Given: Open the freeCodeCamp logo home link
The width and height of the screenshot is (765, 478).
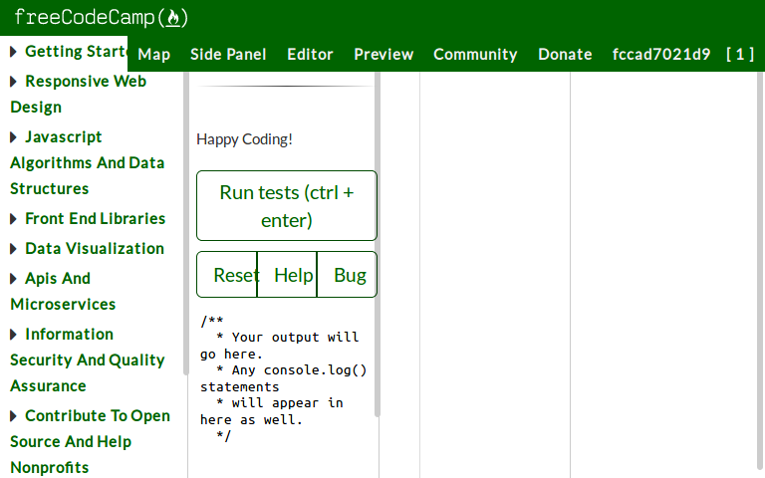Looking at the screenshot, I should click(101, 18).
